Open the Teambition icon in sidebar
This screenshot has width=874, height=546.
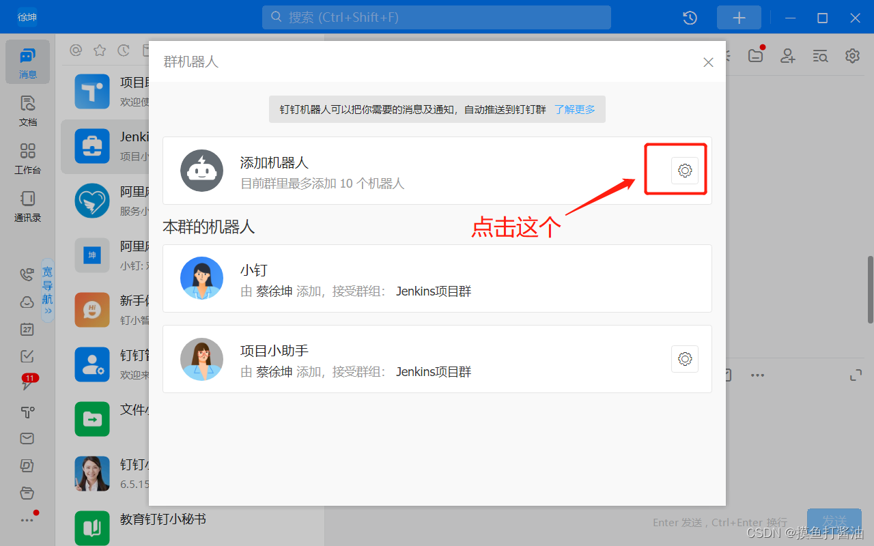pyautogui.click(x=27, y=412)
